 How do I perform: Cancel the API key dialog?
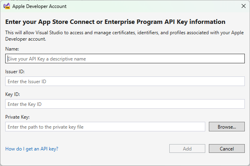tap(227, 148)
